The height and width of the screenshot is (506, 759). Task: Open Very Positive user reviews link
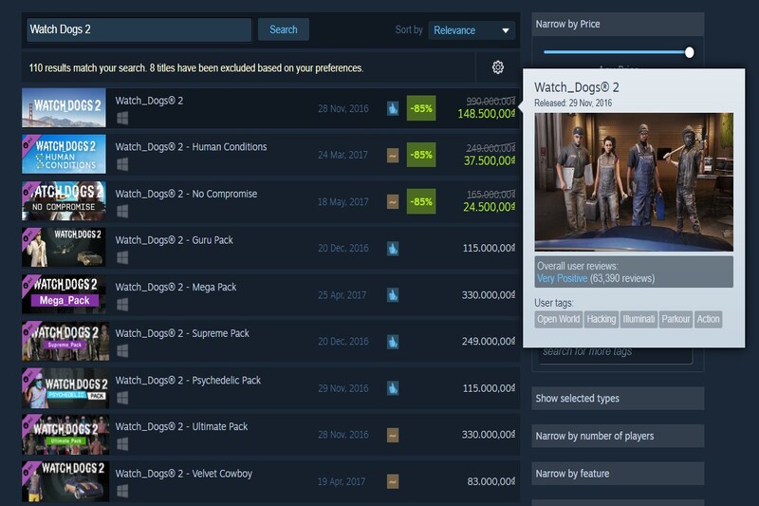(x=563, y=279)
